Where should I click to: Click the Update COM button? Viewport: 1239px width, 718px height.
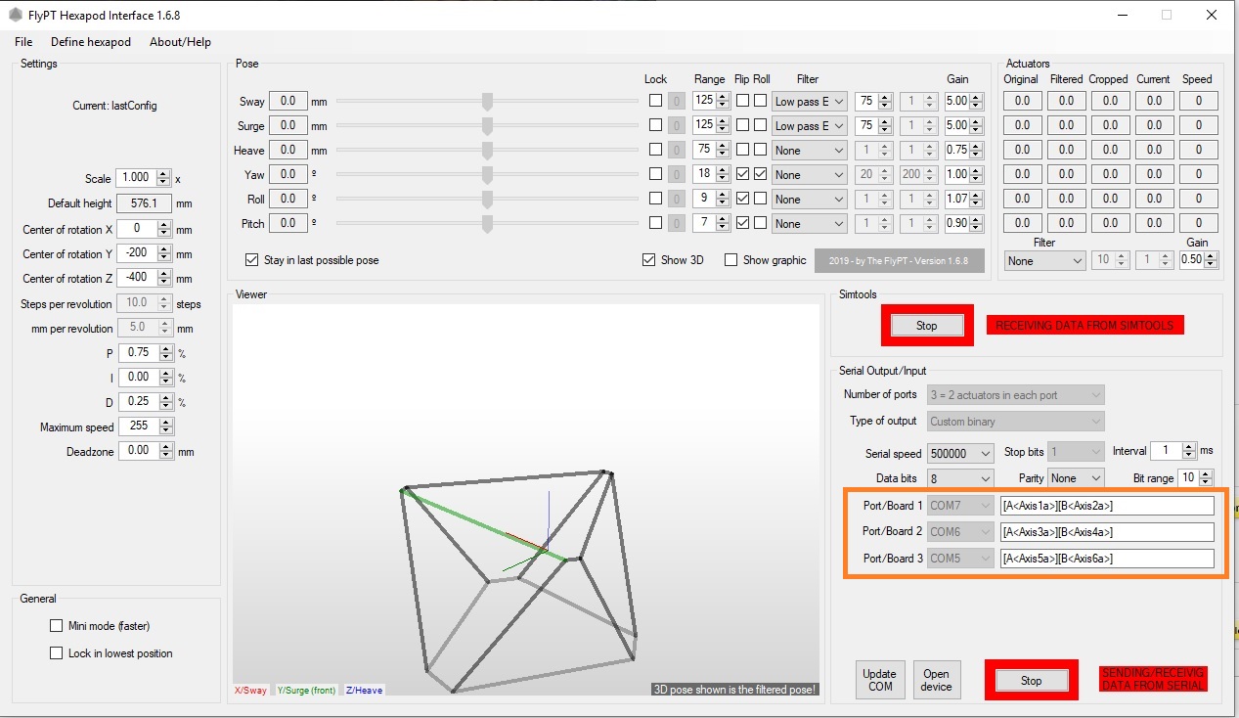(879, 679)
